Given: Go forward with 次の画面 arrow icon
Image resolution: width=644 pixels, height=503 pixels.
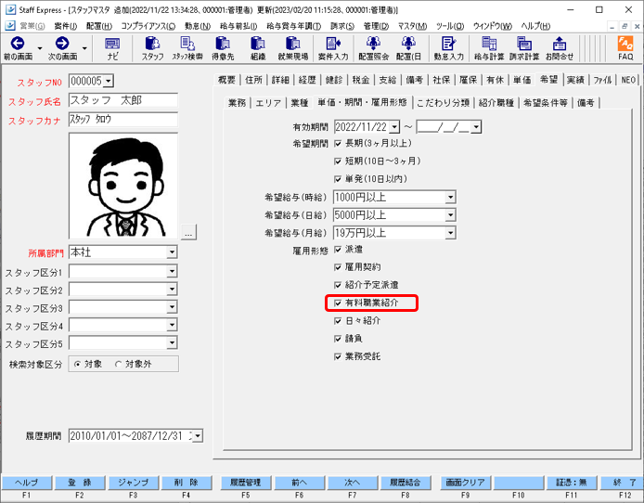Looking at the screenshot, I should coord(62,43).
